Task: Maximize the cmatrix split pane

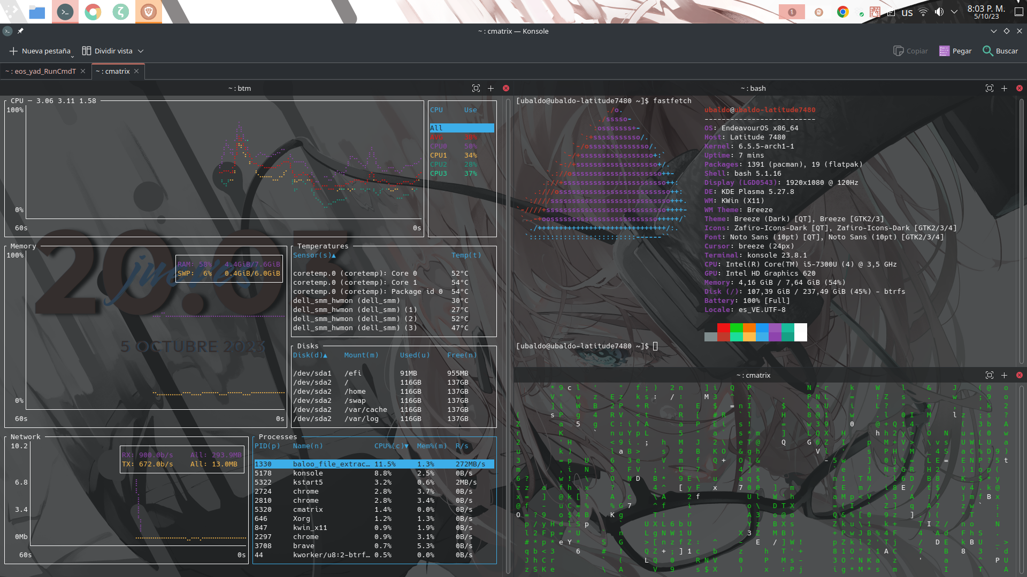Action: point(990,375)
